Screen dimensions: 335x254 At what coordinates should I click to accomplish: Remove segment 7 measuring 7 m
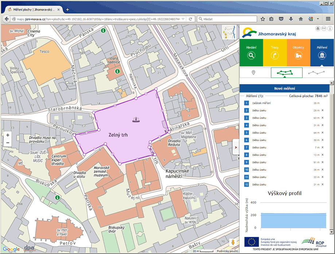[323, 147]
